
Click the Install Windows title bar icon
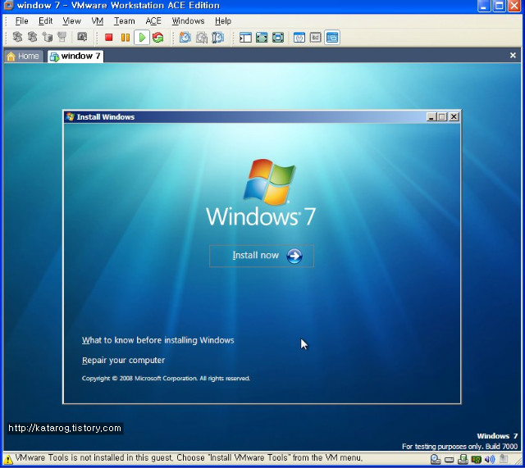coord(70,116)
